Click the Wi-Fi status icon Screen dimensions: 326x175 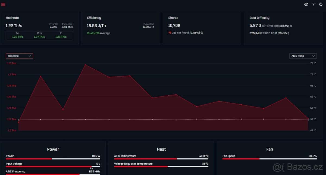(x=314, y=4)
